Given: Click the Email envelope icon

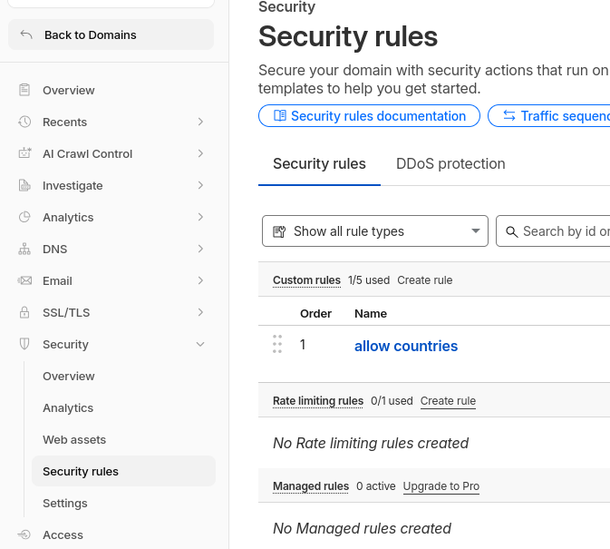Looking at the screenshot, I should [24, 280].
